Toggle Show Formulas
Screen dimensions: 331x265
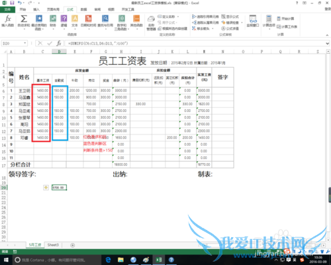230,17
